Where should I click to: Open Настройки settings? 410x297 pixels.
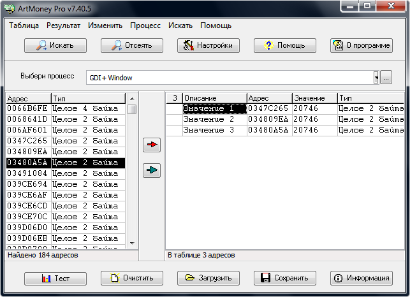pos(209,45)
